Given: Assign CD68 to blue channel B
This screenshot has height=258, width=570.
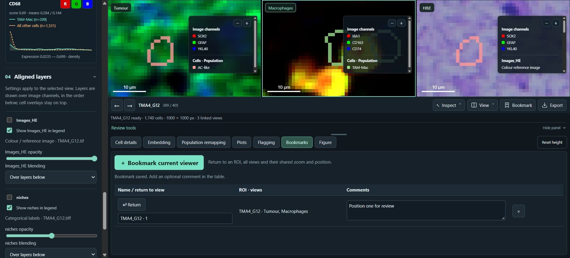Looking at the screenshot, I should 87,4.
